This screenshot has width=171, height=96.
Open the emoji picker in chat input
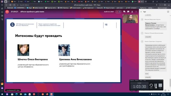click(x=165, y=90)
